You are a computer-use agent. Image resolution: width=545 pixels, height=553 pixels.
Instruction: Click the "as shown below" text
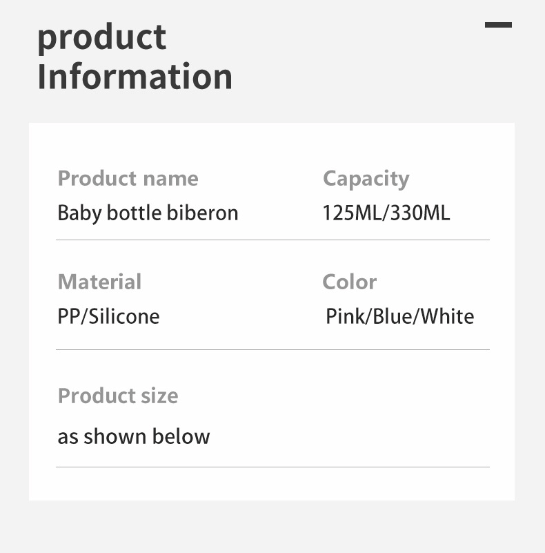[x=134, y=436]
